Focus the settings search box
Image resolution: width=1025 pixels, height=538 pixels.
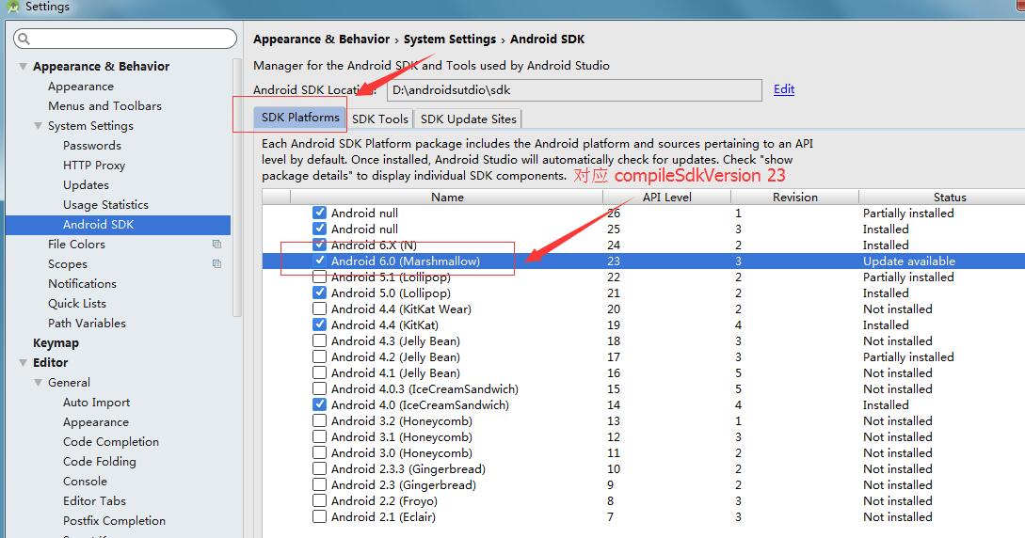tap(125, 39)
